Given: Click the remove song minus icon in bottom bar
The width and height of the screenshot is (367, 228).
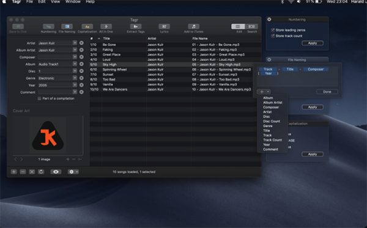Looking at the screenshot, I should coord(23,172).
